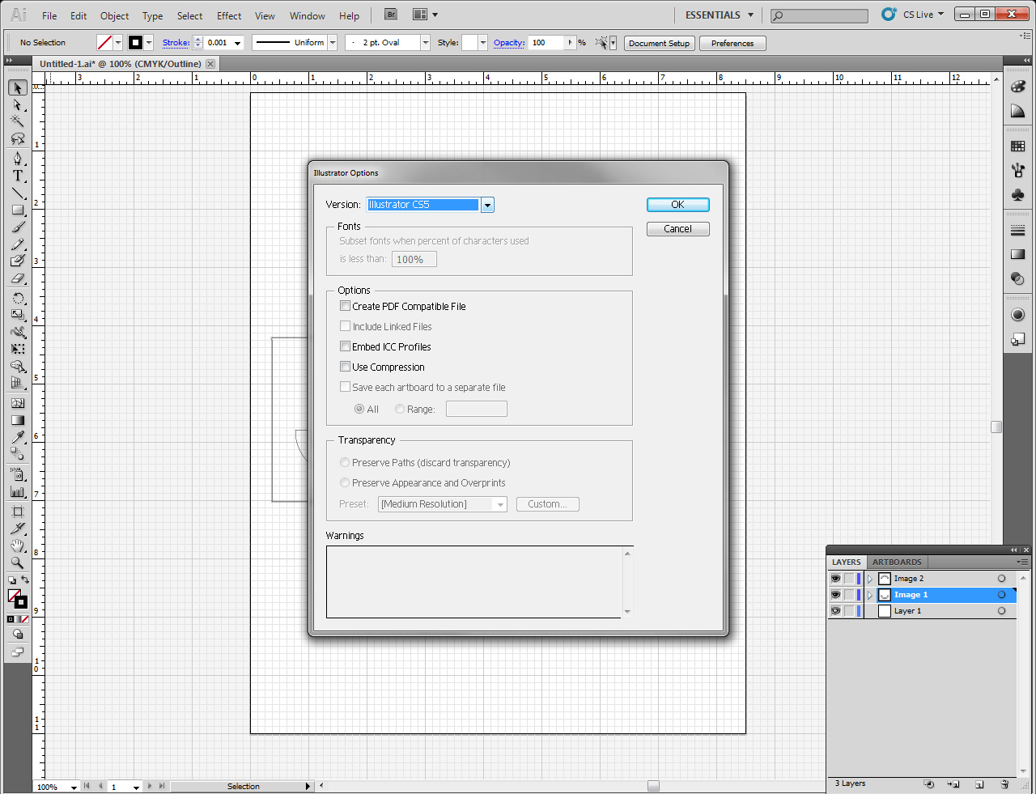The height and width of the screenshot is (794, 1036).
Task: Pick the Gradient tool
Action: [18, 420]
